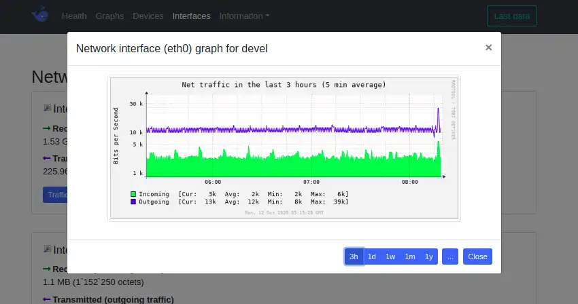
Task: Click the purple Outgoing legend swatch
Action: (133, 202)
